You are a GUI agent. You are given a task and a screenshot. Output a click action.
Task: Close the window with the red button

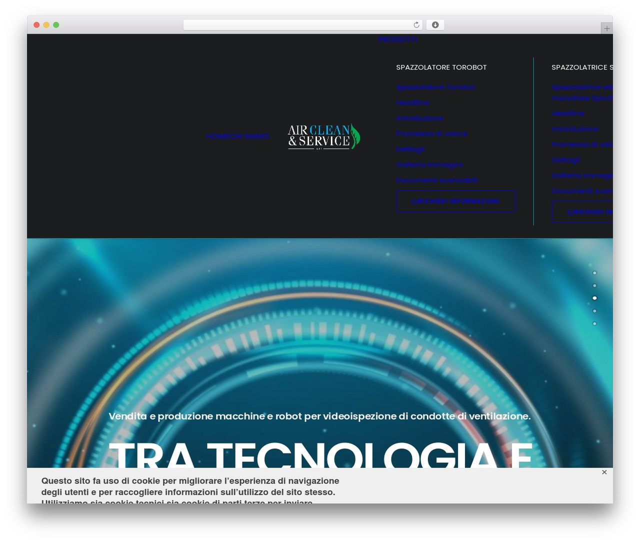point(36,25)
